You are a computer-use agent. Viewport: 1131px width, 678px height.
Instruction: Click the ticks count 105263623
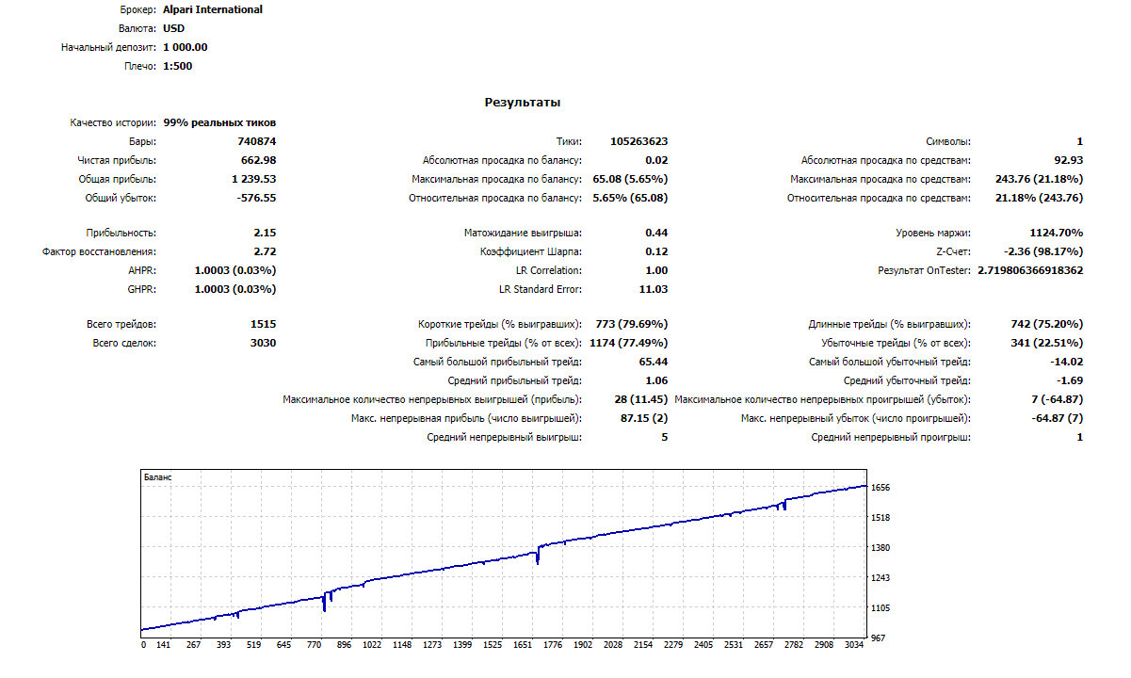(639, 141)
